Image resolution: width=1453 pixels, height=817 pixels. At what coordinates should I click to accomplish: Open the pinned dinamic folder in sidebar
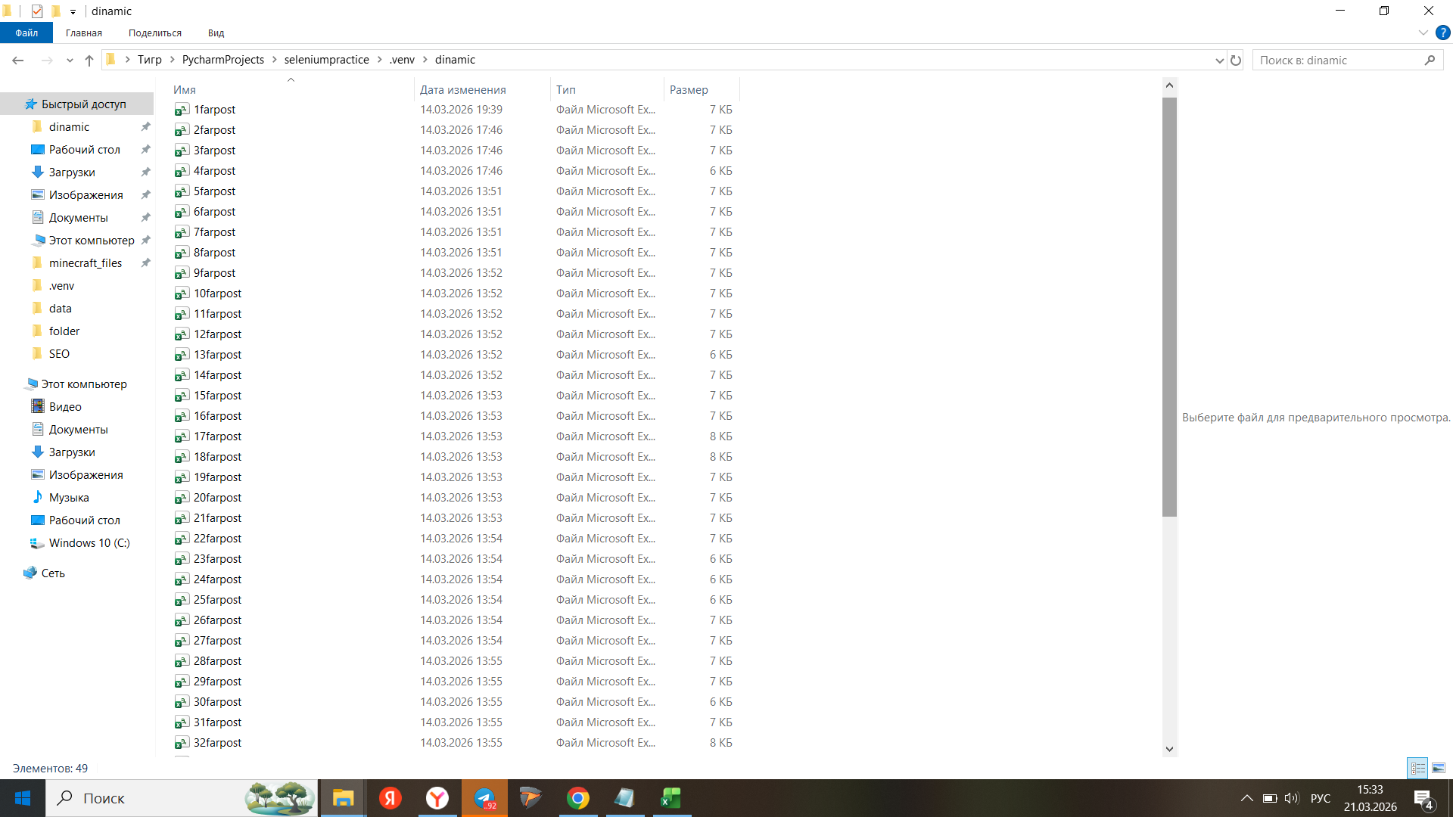69,127
